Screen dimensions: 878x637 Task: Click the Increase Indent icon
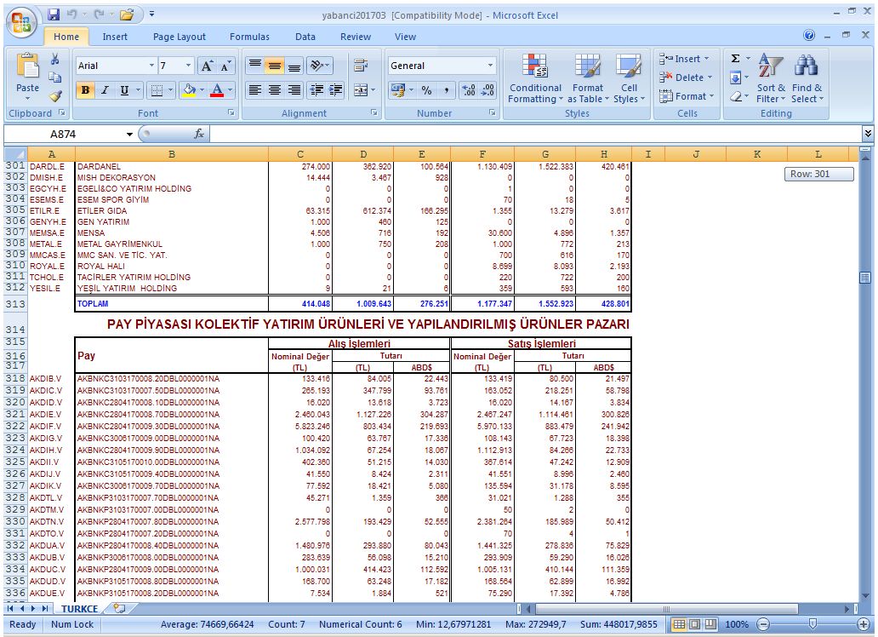click(x=335, y=89)
